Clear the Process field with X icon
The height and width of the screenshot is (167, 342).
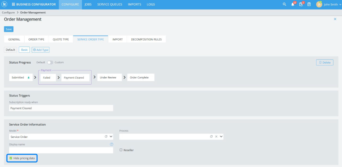[216, 137]
